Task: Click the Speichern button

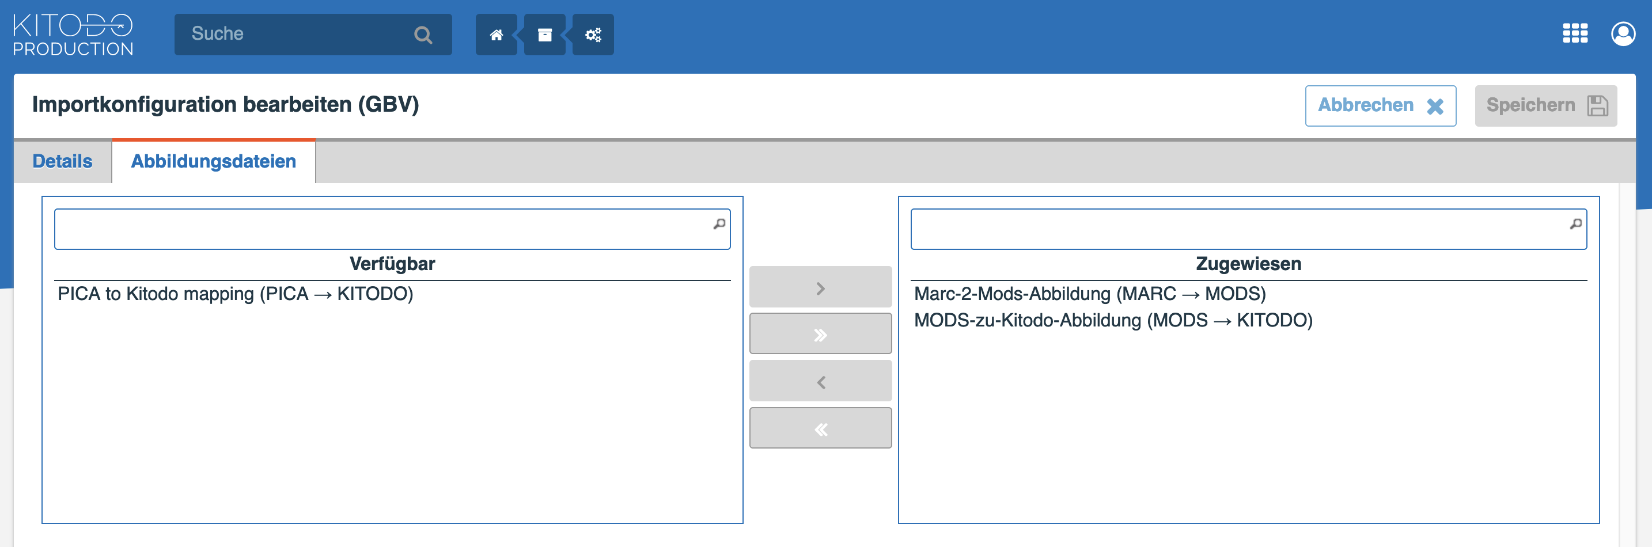Action: click(1545, 106)
